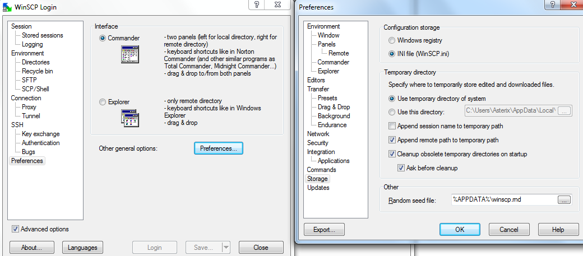Select Use temporary directory of system
This screenshot has height=256, width=583.
click(391, 99)
